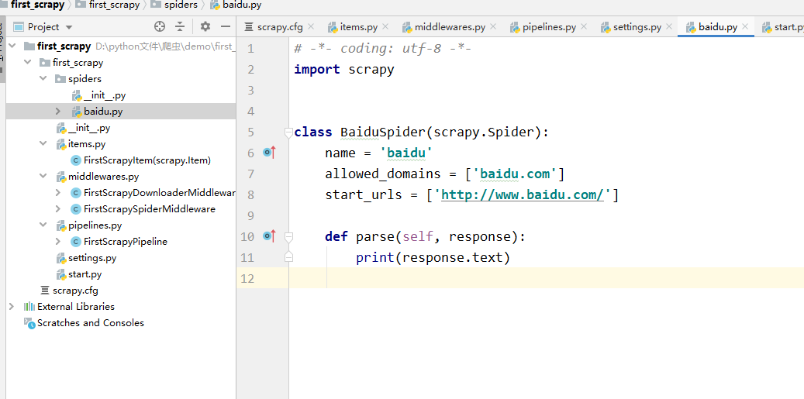This screenshot has width=804, height=399.
Task: Close the pipelines.py tab
Action: pyautogui.click(x=584, y=26)
